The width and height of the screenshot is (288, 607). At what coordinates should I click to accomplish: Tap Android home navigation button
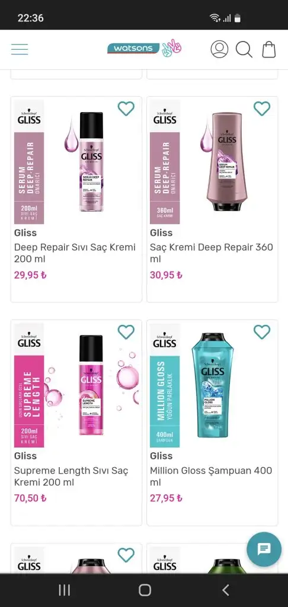[x=145, y=590]
